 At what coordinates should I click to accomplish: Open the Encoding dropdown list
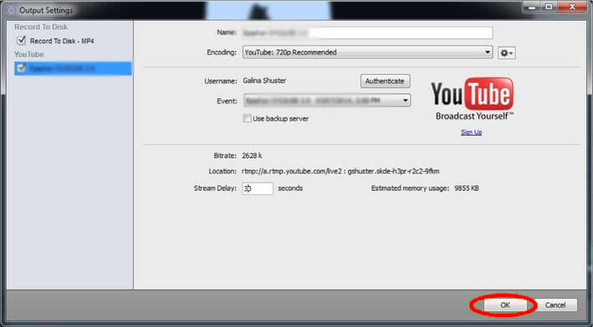coord(367,52)
